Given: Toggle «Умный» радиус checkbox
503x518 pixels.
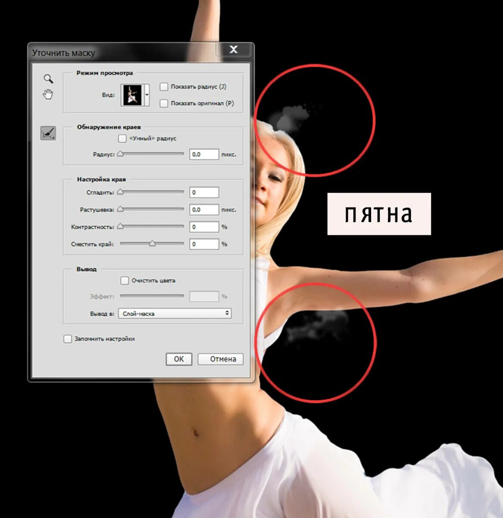Looking at the screenshot, I should tap(122, 138).
